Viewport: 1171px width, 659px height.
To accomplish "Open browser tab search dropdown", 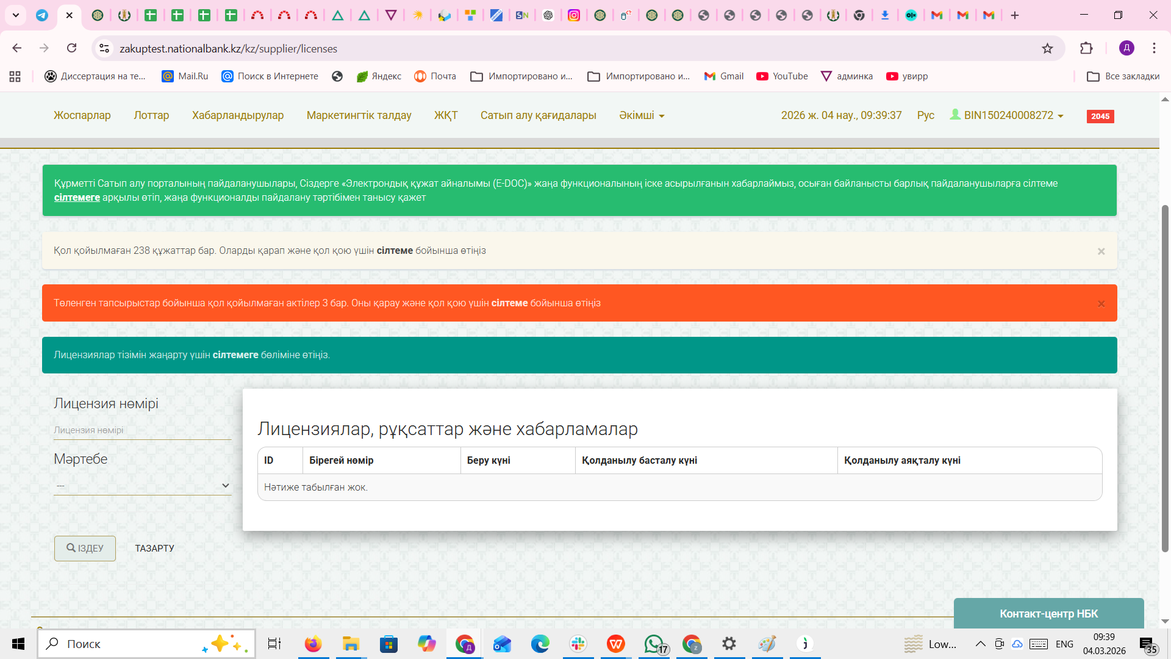I will tap(16, 15).
